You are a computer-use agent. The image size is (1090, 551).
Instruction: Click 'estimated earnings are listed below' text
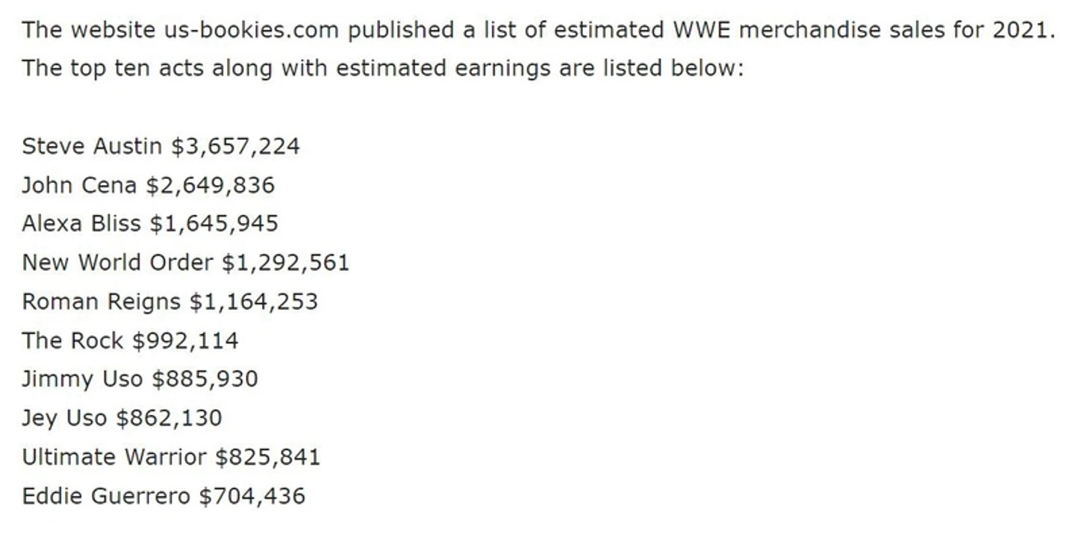point(540,69)
